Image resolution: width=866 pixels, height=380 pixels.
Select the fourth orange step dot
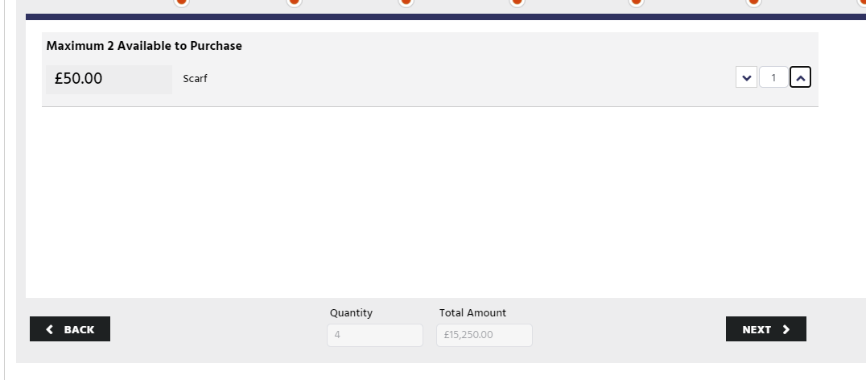click(x=517, y=2)
